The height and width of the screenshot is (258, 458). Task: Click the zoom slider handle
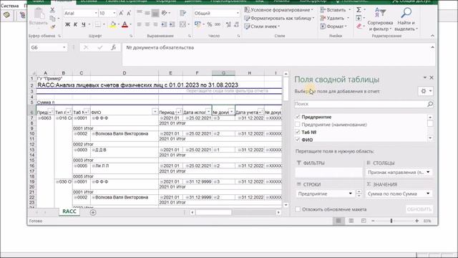(391, 221)
